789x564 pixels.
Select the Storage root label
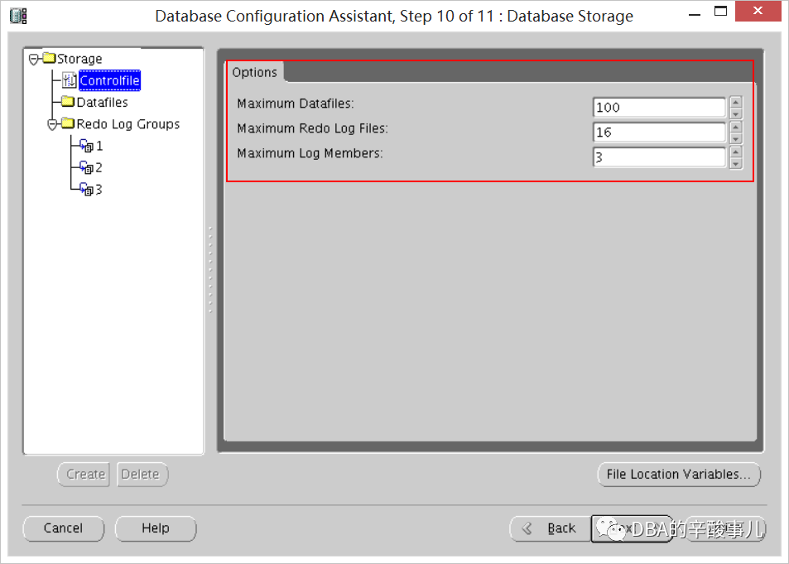point(79,59)
